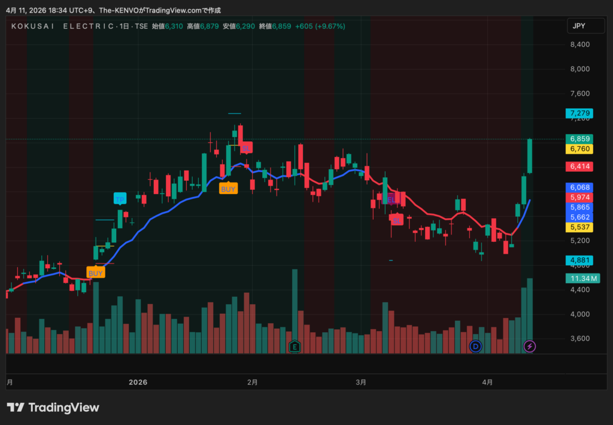Click the cyan 4,881 price label
The image size is (613, 425).
coord(580,260)
